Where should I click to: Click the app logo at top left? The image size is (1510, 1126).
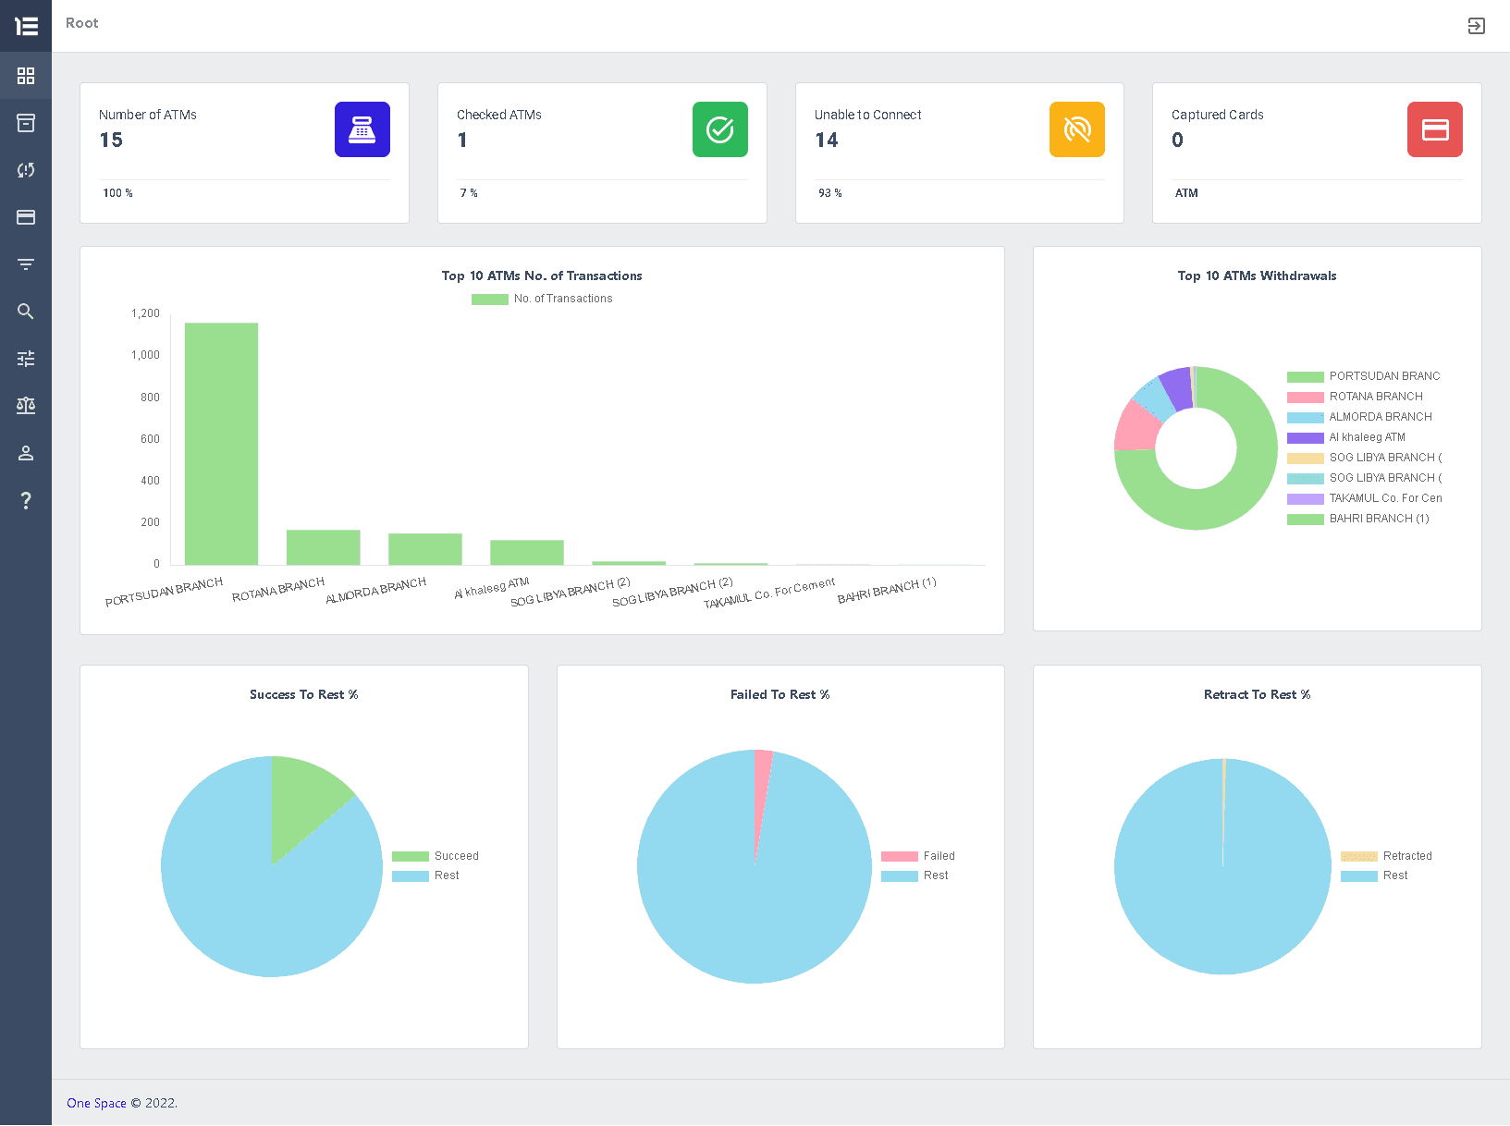tap(25, 26)
